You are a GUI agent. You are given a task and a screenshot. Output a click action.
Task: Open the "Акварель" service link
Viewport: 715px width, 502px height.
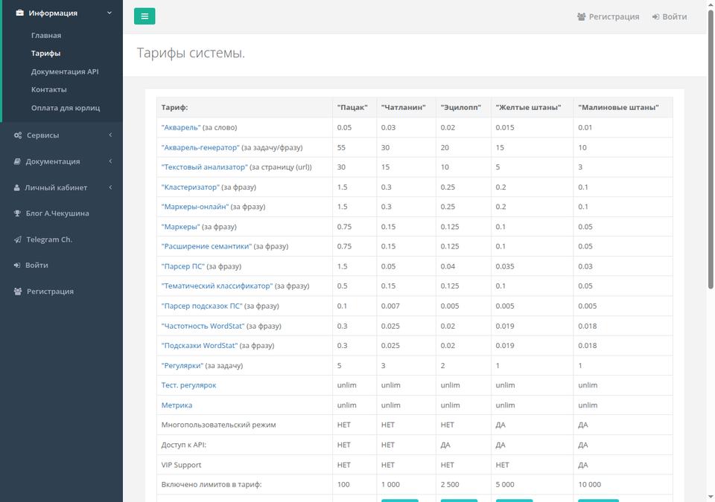tap(181, 128)
